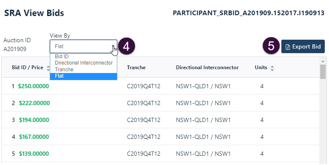Select bid 2 price $222.00000
Image resolution: width=329 pixels, height=165 pixels.
tap(35, 103)
